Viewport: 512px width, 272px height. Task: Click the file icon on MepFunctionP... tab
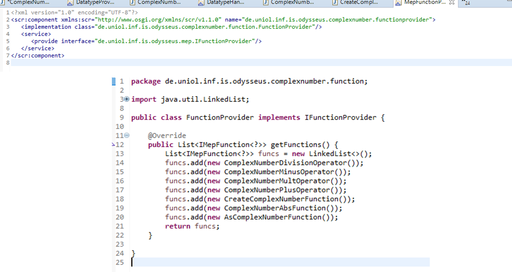pyautogui.click(x=398, y=3)
